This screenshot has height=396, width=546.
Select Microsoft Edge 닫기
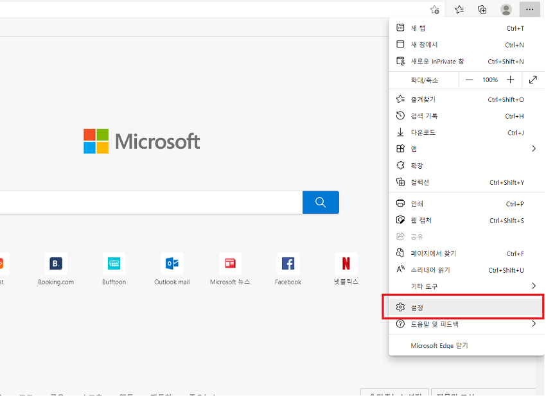pyautogui.click(x=466, y=345)
